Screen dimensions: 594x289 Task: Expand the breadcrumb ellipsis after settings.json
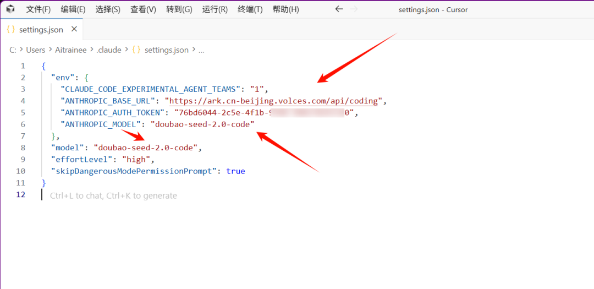tap(201, 50)
